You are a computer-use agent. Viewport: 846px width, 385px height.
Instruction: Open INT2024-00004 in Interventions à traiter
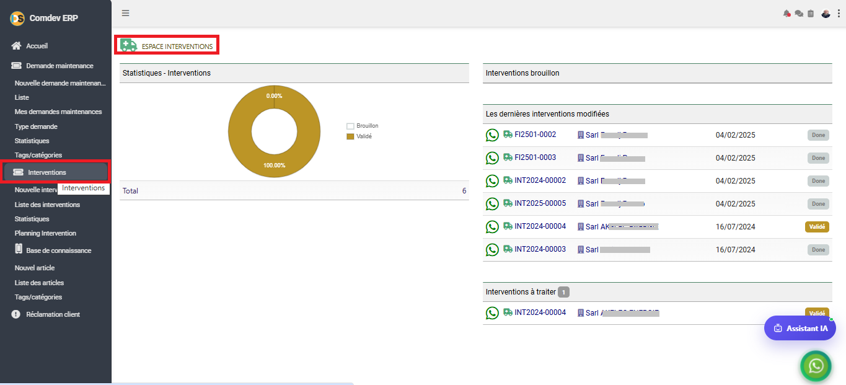coord(540,312)
